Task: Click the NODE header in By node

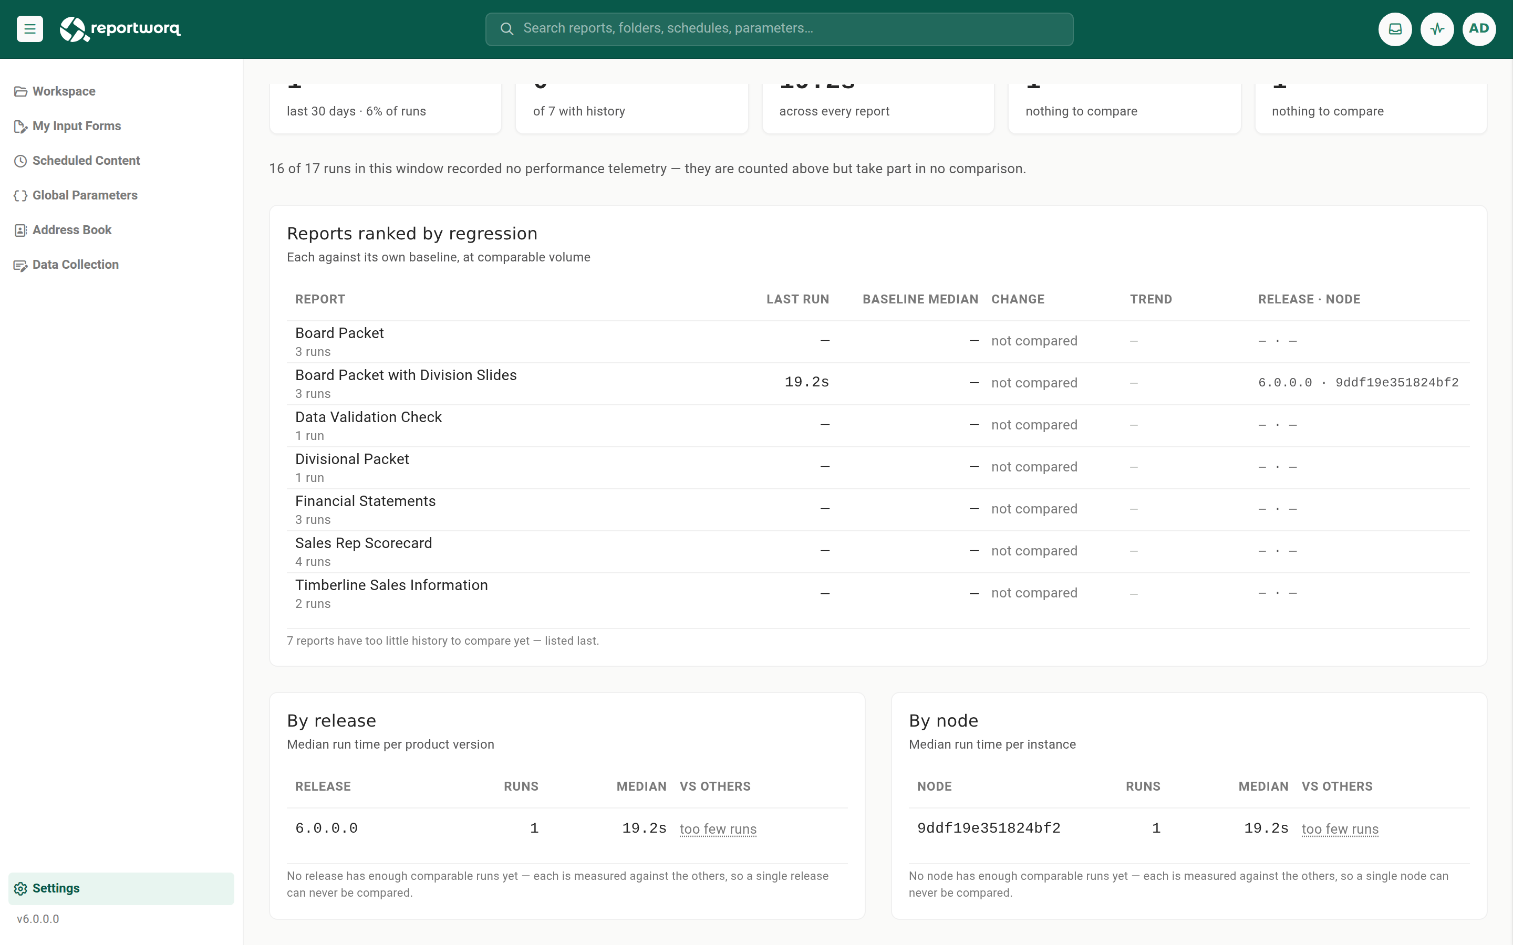Action: [934, 787]
